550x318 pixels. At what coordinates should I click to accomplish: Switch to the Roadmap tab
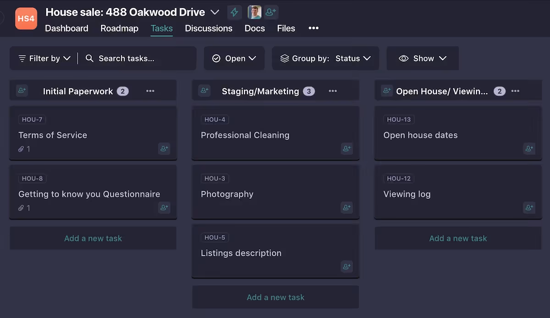tap(119, 28)
